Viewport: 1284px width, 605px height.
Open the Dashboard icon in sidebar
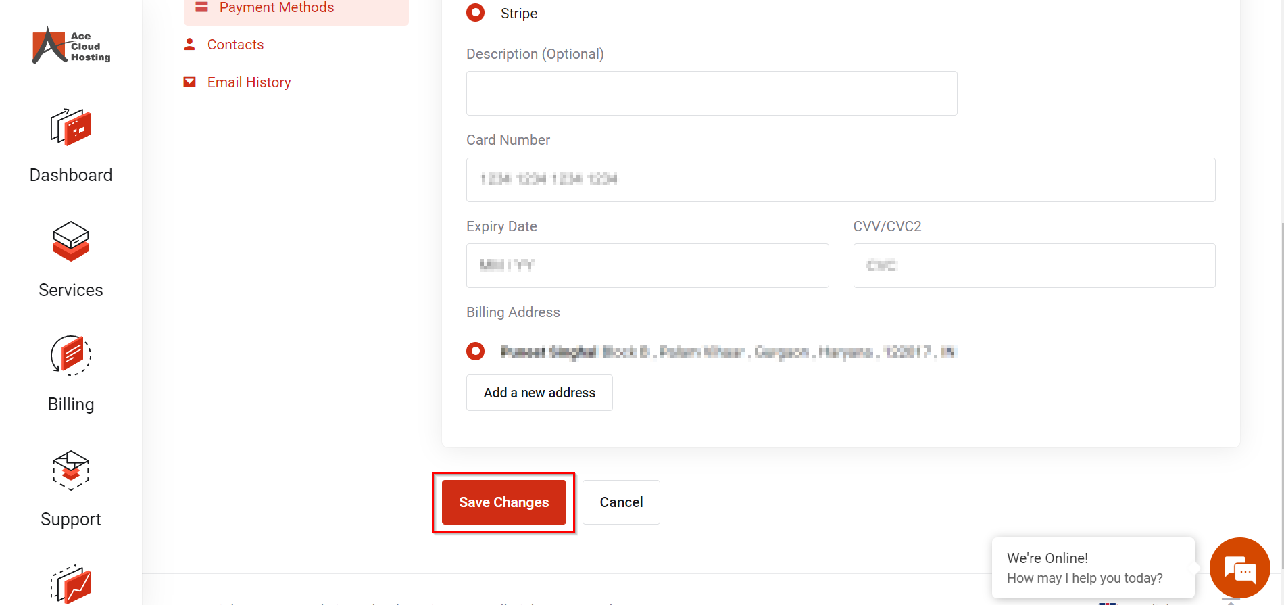[x=70, y=127]
